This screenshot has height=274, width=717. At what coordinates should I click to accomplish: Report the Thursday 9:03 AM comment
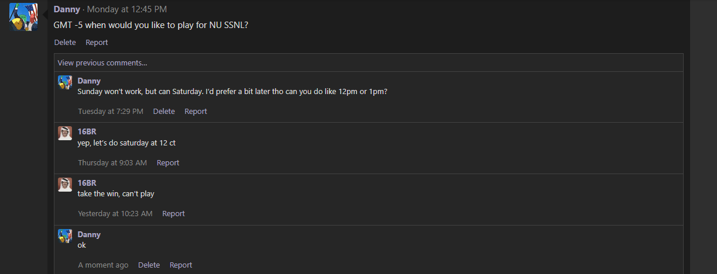pyautogui.click(x=168, y=162)
